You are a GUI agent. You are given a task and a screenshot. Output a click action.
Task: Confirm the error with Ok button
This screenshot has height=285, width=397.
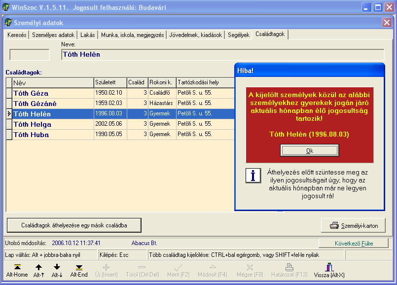(309, 151)
